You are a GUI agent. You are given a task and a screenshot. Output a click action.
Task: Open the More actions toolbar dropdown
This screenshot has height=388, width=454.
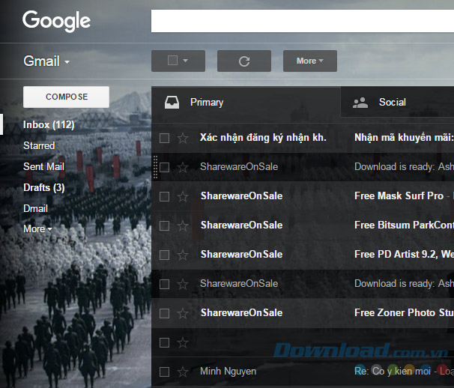(x=310, y=61)
